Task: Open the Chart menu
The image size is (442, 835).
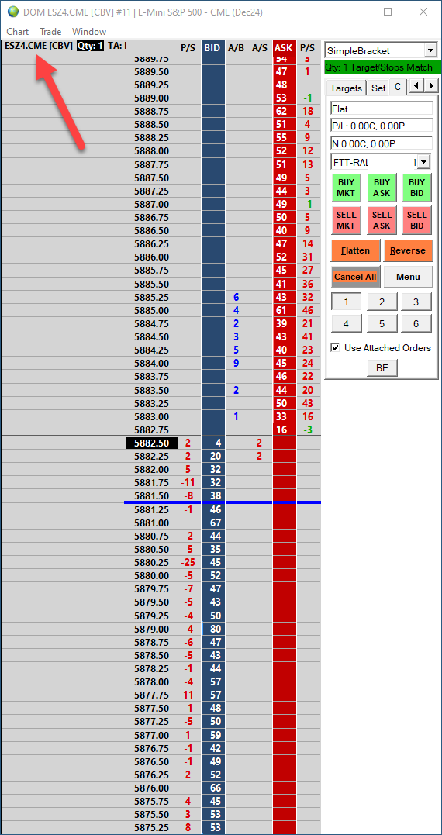Action: [18, 32]
